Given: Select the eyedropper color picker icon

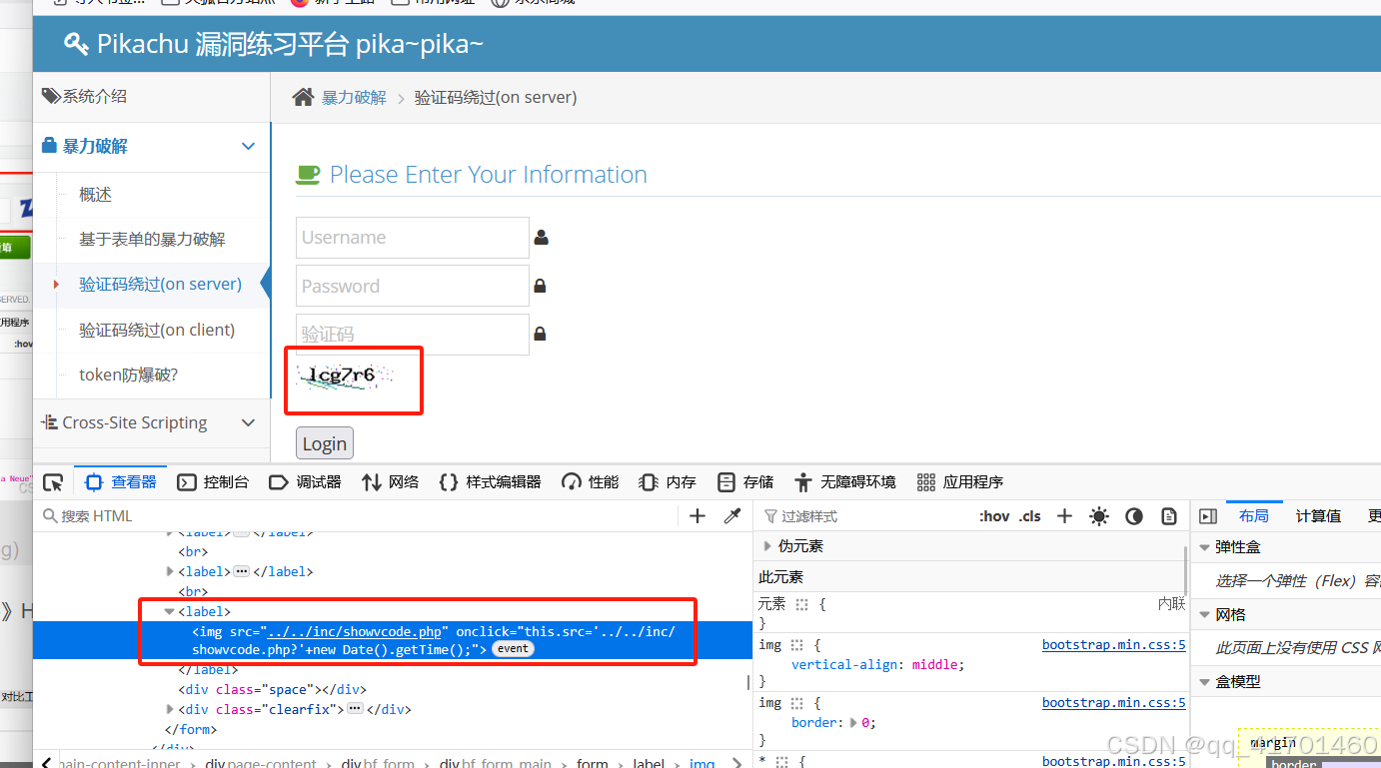Looking at the screenshot, I should (732, 516).
